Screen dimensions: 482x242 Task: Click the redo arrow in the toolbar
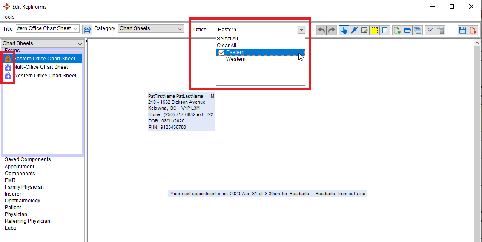point(332,30)
